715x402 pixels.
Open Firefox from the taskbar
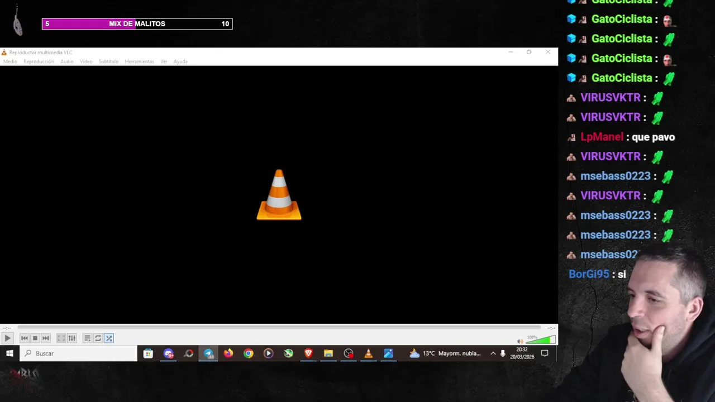point(228,353)
